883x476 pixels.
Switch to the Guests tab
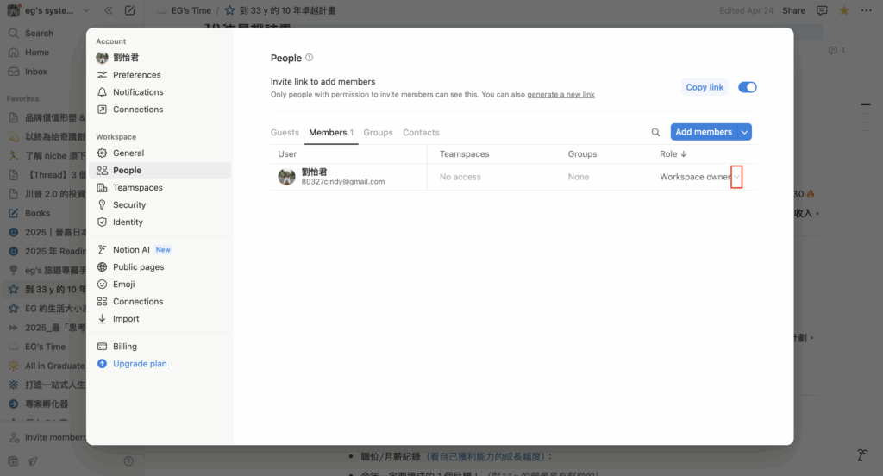285,133
